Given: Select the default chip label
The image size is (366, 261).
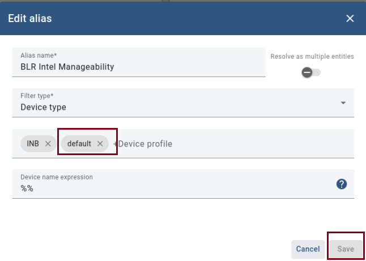Looking at the screenshot, I should point(79,144).
